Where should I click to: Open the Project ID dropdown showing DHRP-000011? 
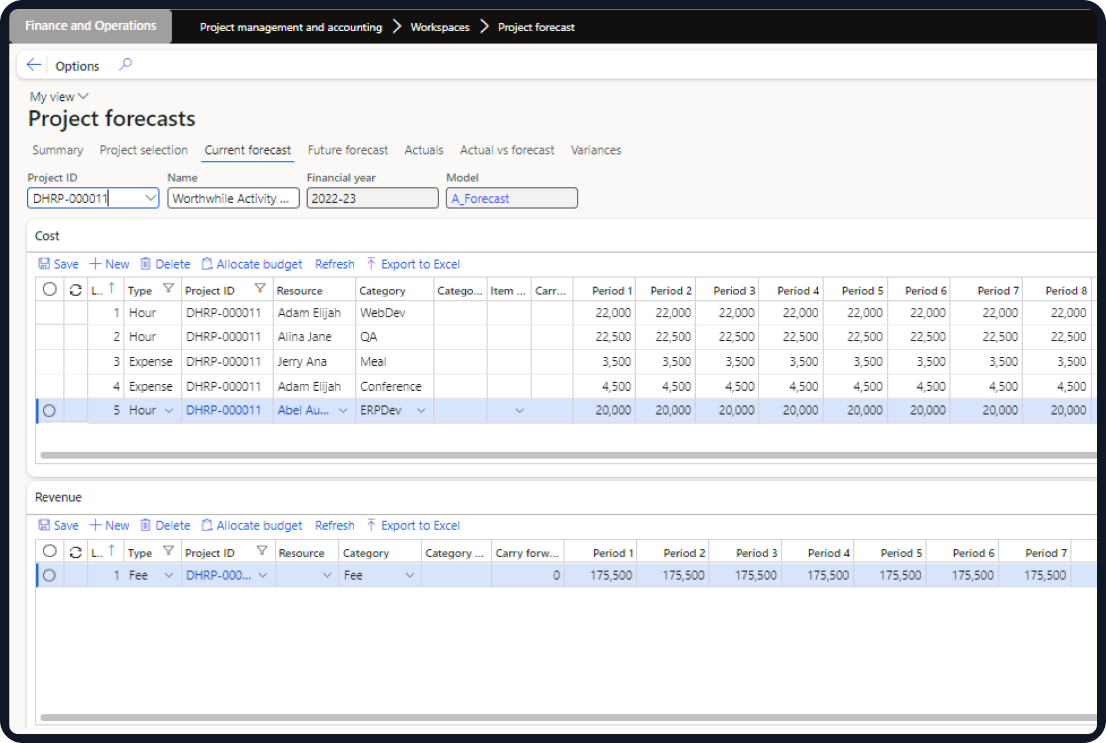tap(150, 198)
